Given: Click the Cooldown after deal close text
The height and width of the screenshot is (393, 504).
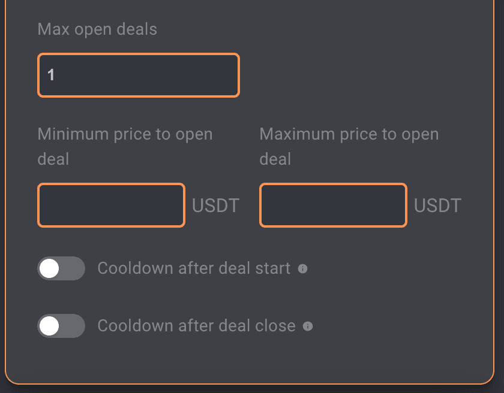Looking at the screenshot, I should point(196,326).
